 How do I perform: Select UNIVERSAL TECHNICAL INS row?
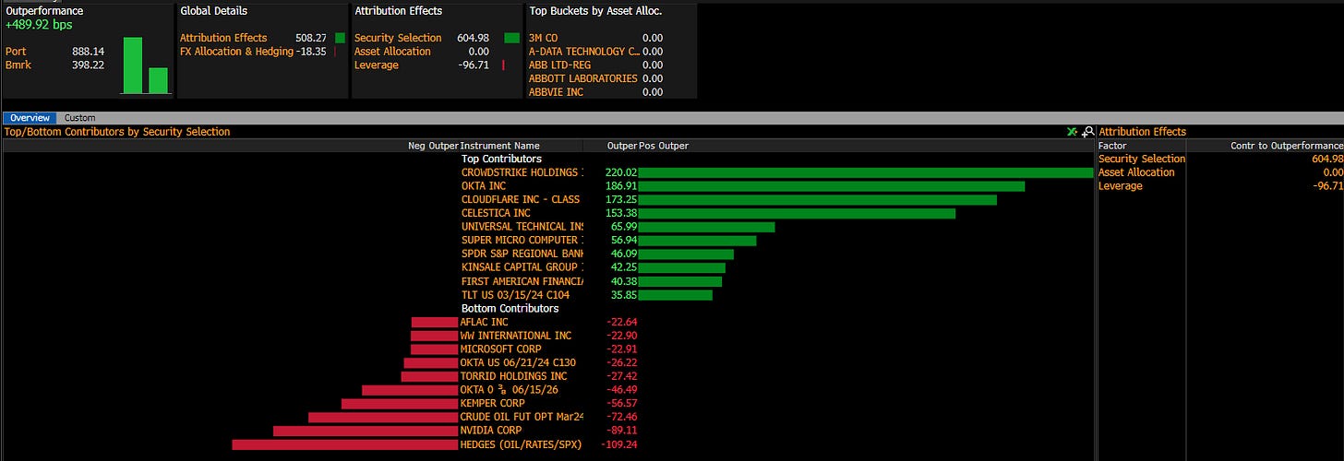[522, 227]
